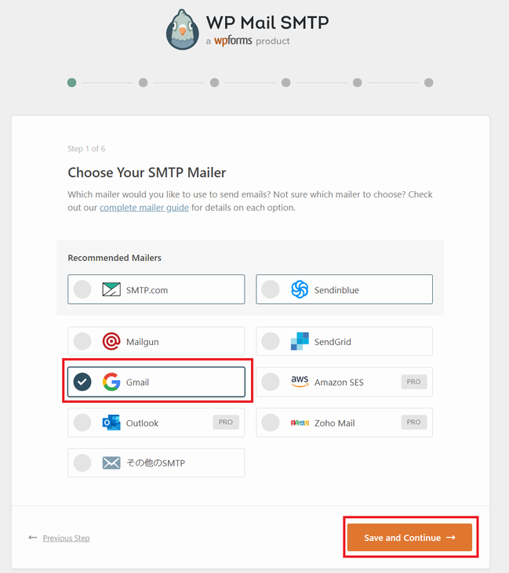Pick the Zoho Mail radio button
Viewport: 509px width, 573px height.
click(271, 422)
